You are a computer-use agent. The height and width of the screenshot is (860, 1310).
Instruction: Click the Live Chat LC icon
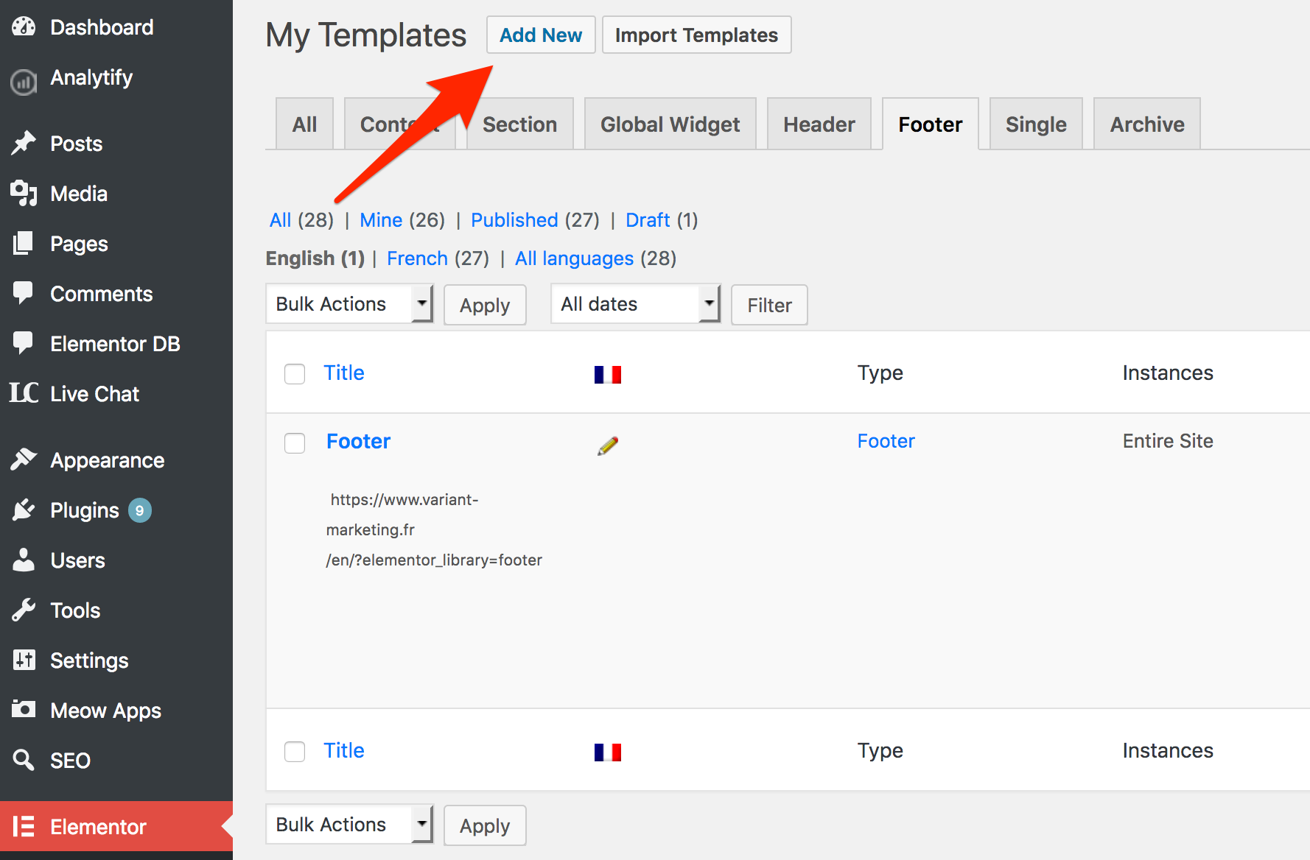tap(24, 393)
